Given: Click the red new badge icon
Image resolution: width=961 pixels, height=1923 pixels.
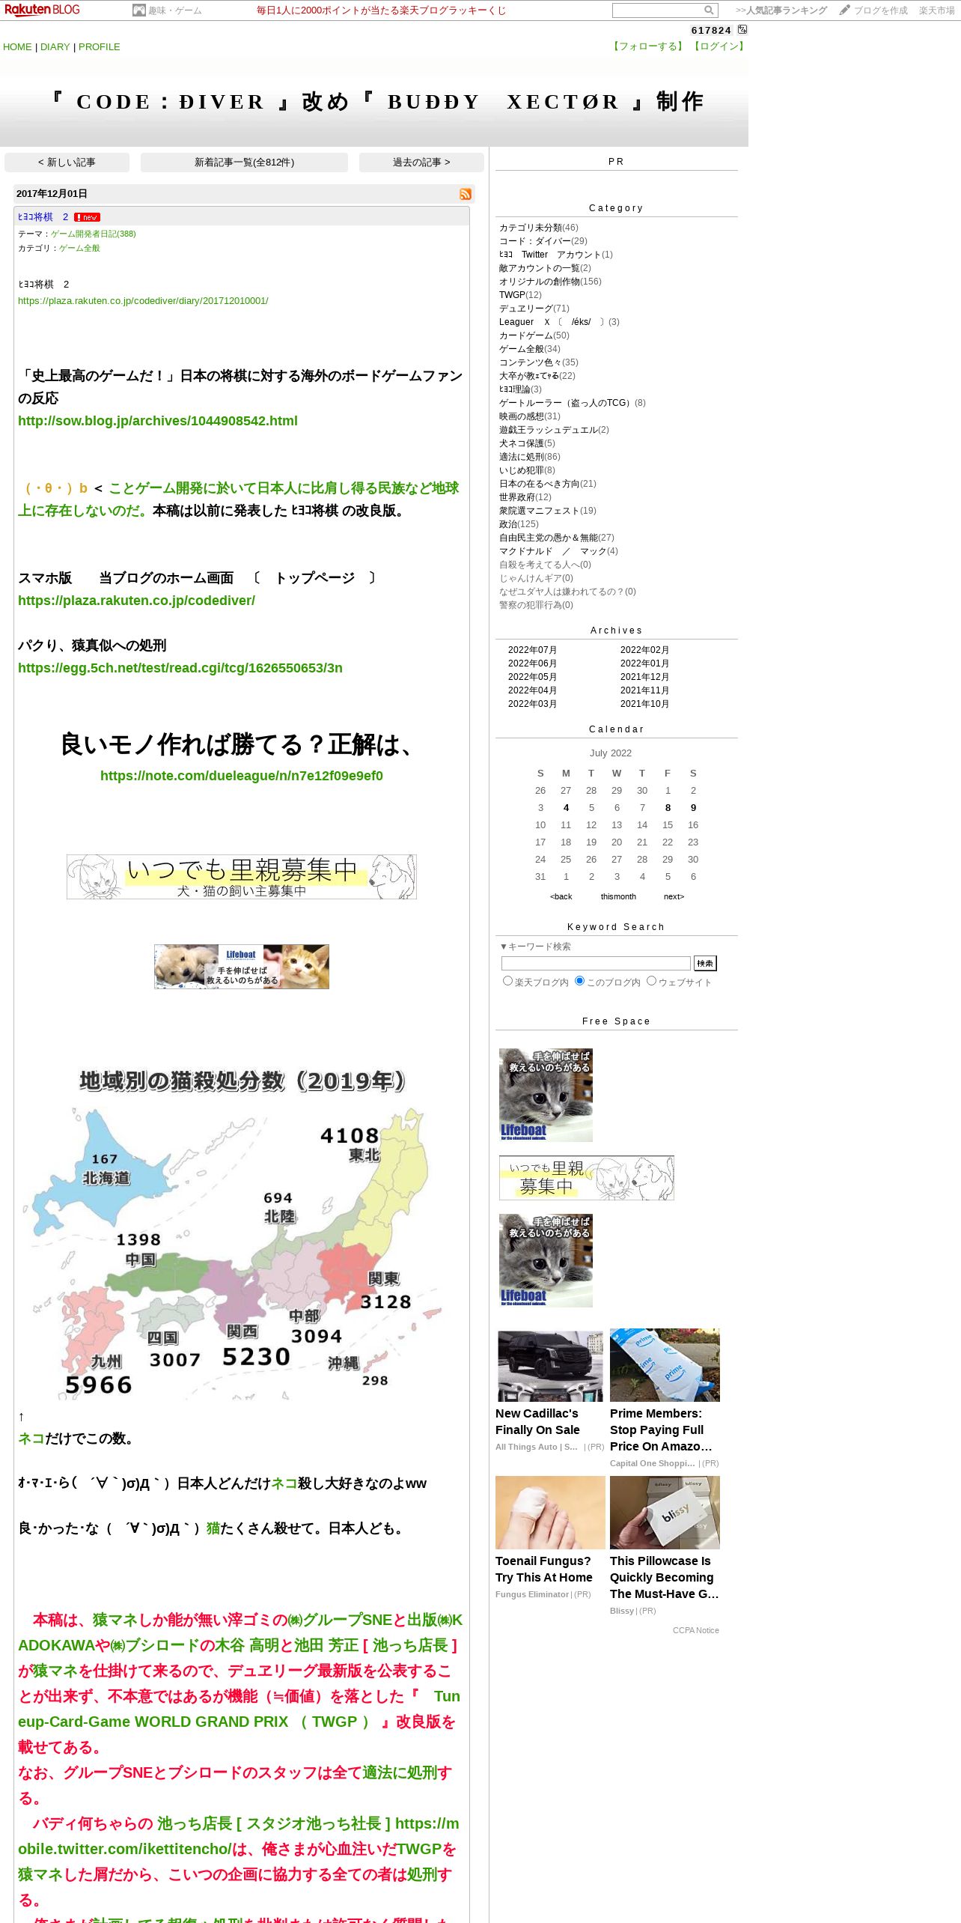Looking at the screenshot, I should coord(87,217).
